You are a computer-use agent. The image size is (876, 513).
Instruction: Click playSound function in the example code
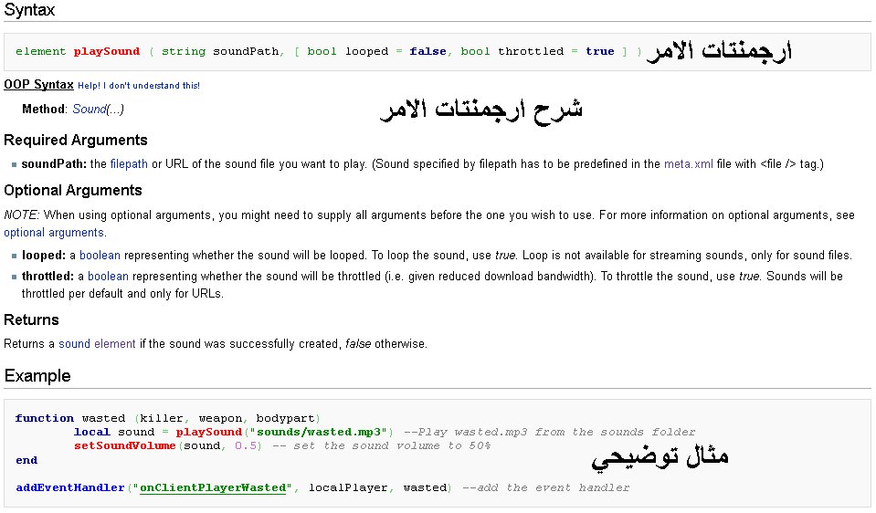point(209,432)
